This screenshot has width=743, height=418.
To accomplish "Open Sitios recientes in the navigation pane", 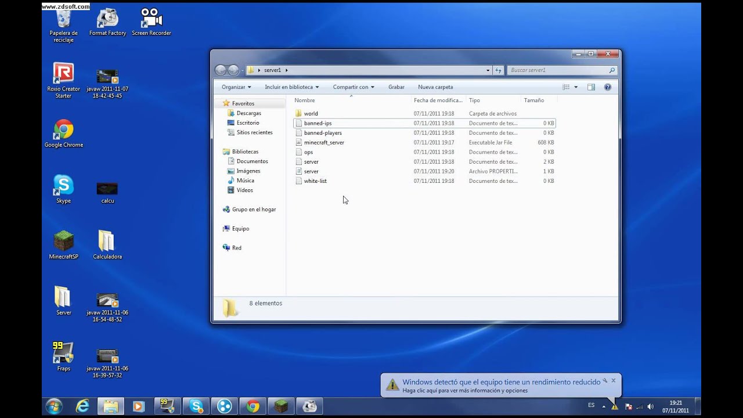I will [254, 132].
